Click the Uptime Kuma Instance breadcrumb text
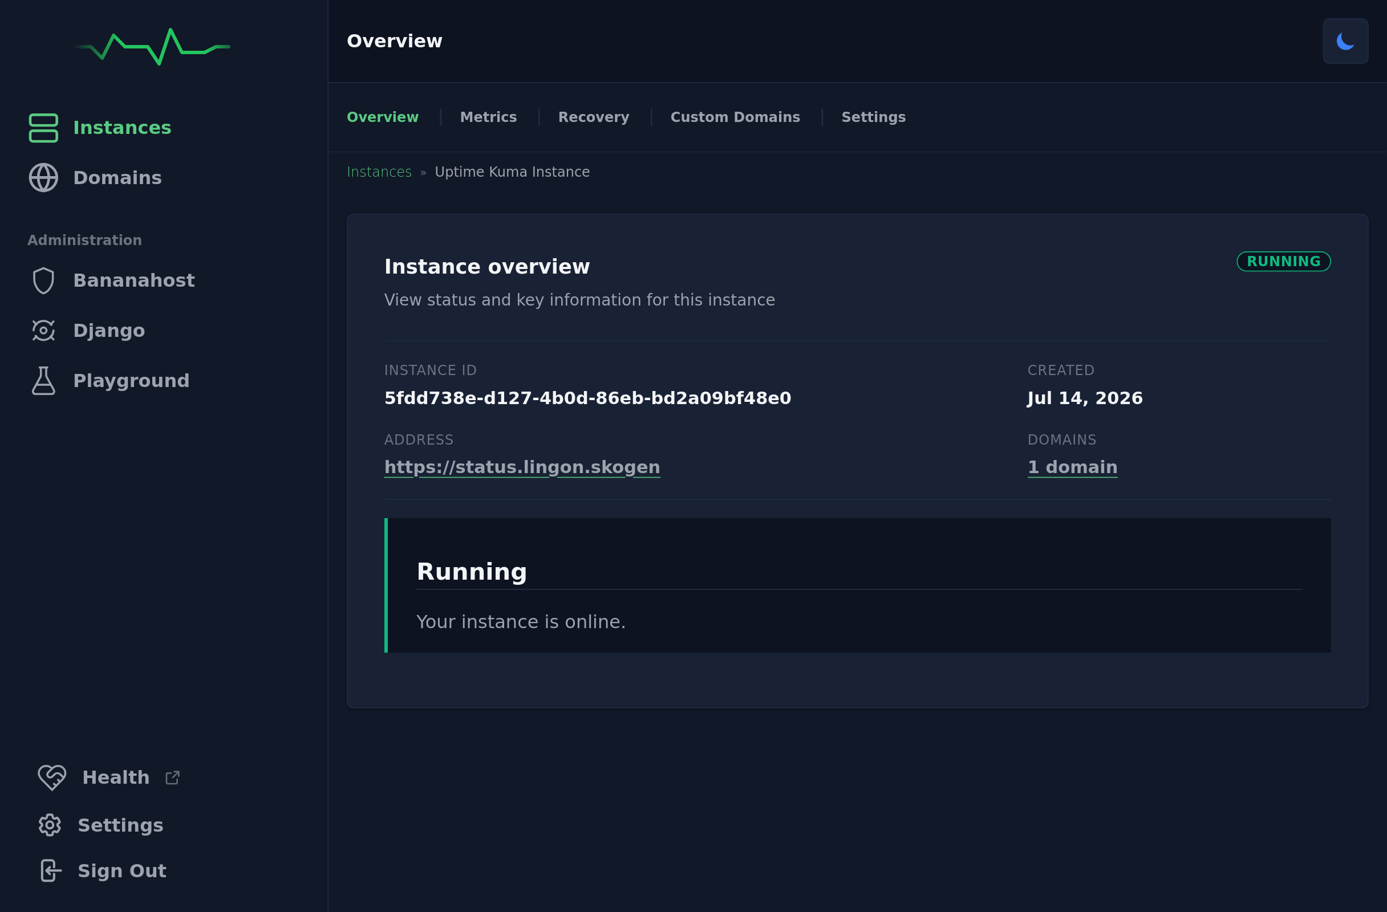Screen dimensions: 1387x912 [x=512, y=172]
